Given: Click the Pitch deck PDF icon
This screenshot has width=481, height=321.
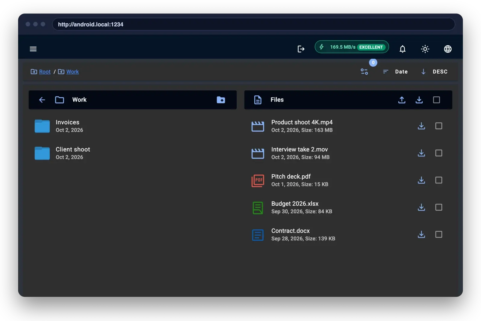Looking at the screenshot, I should pos(258,181).
